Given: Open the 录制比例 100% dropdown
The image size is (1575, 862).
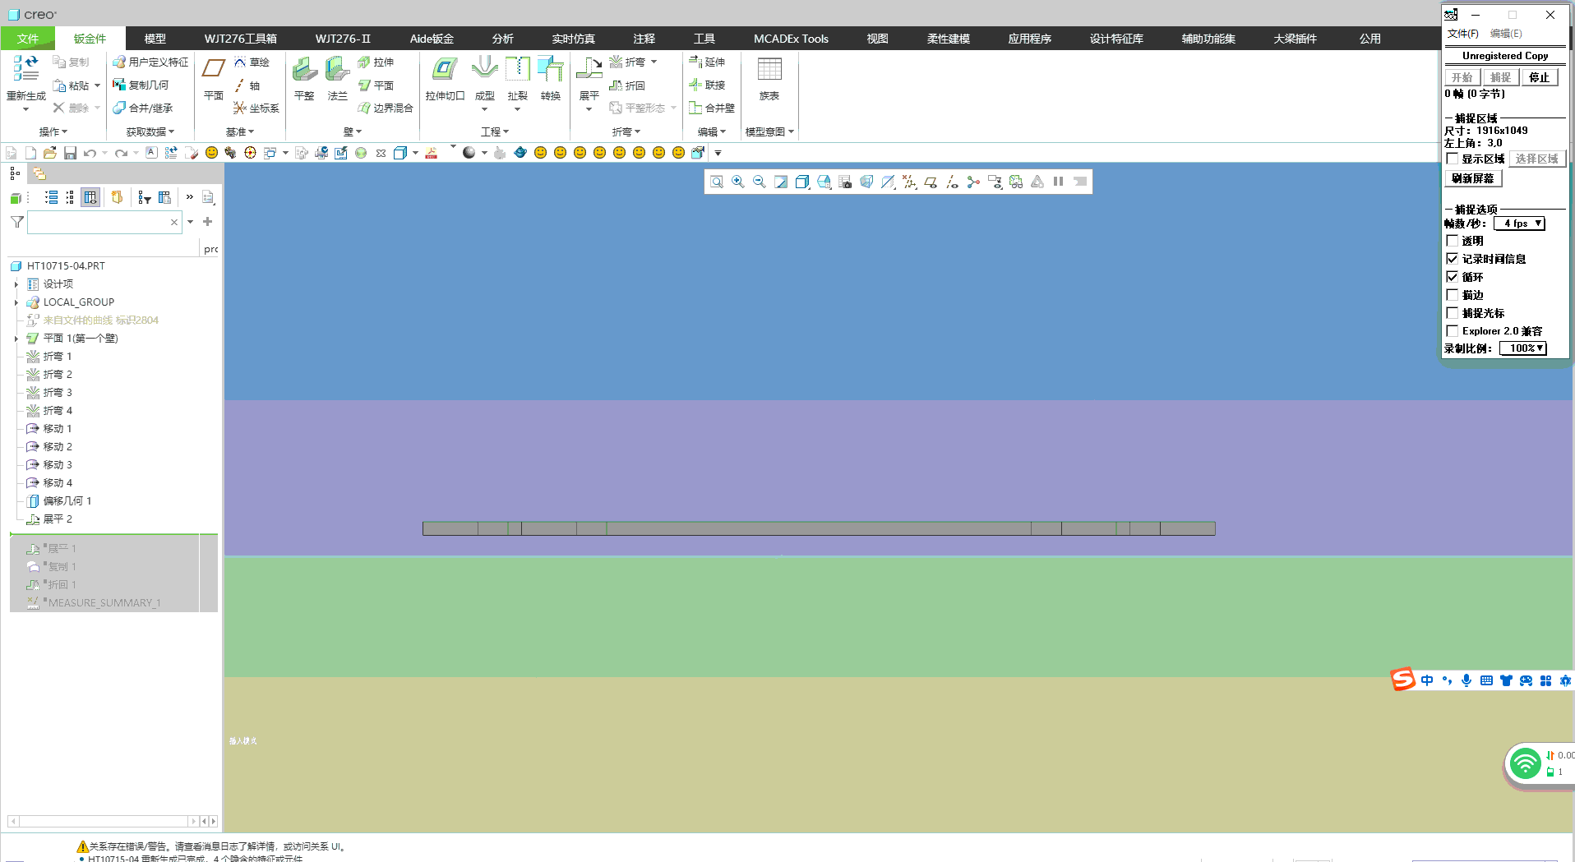Looking at the screenshot, I should 1522,348.
